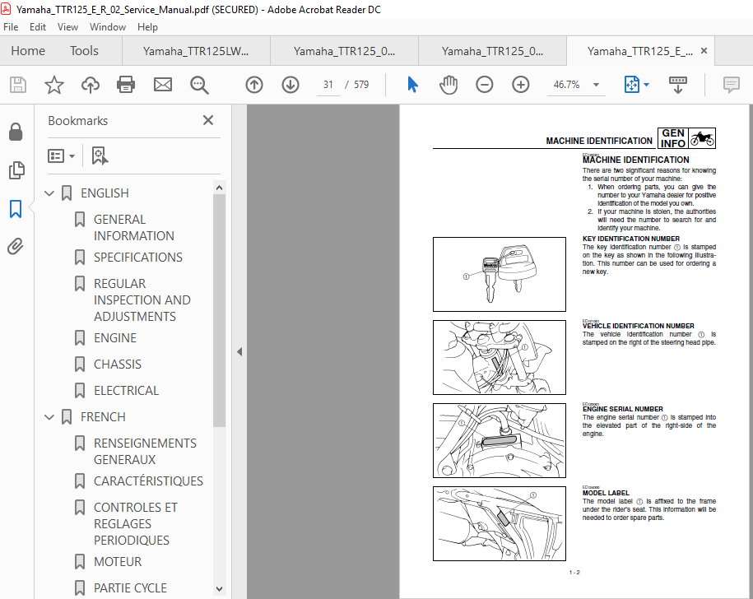Collapse the FRENCH bookmark group

tap(49, 417)
